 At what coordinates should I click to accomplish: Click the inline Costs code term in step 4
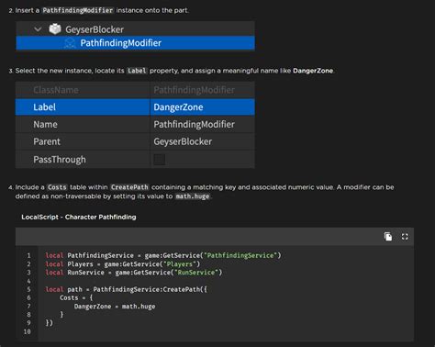click(x=57, y=187)
